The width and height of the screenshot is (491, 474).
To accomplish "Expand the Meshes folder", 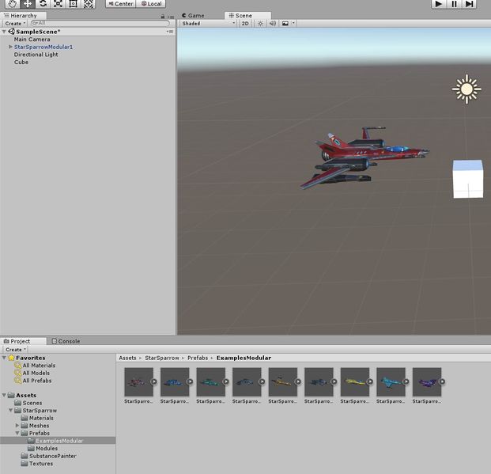I will pos(17,426).
